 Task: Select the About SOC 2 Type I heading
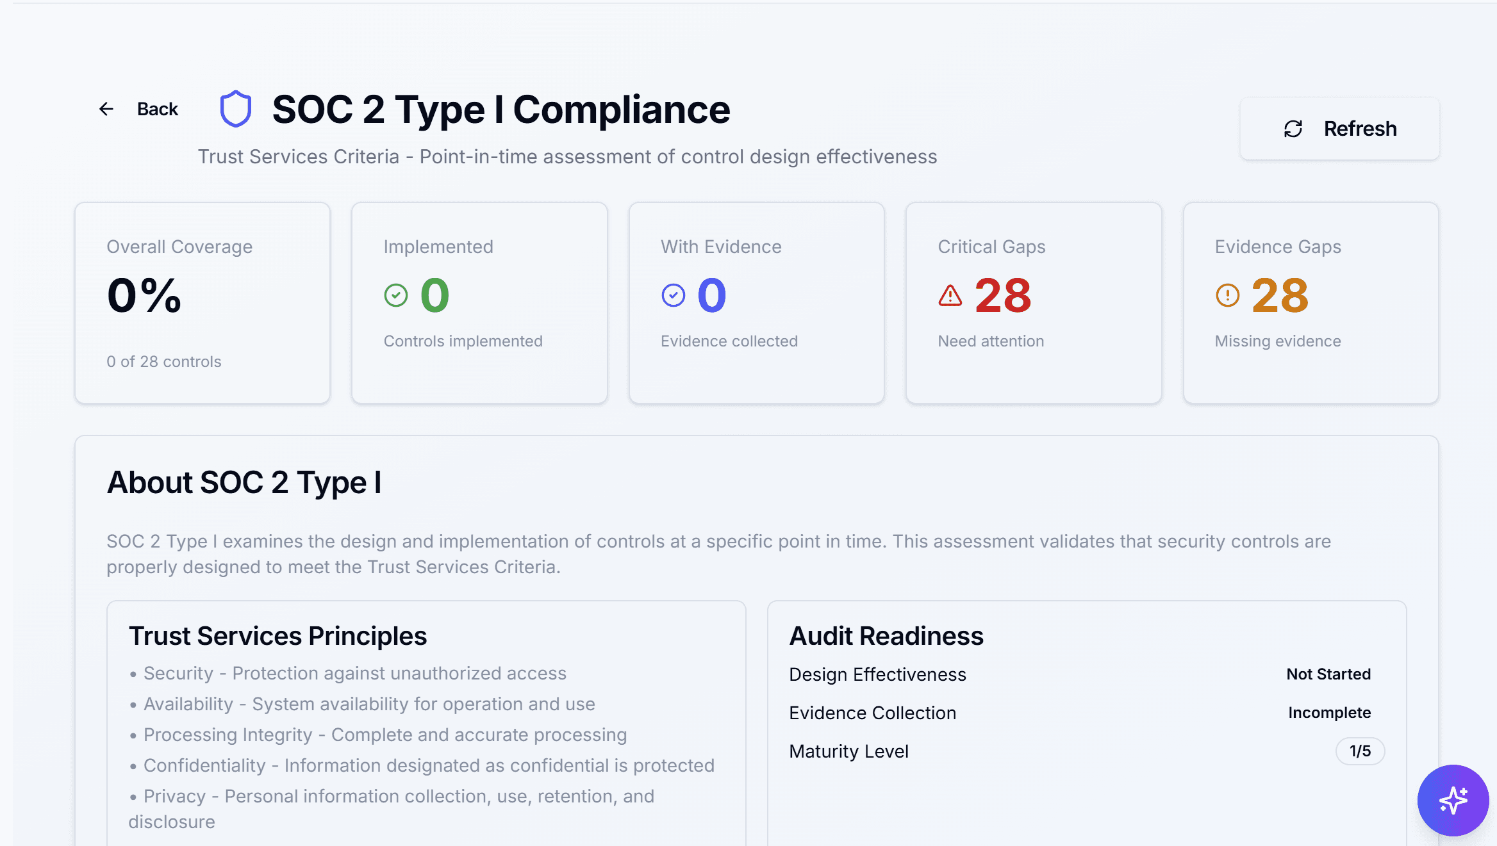click(x=244, y=482)
